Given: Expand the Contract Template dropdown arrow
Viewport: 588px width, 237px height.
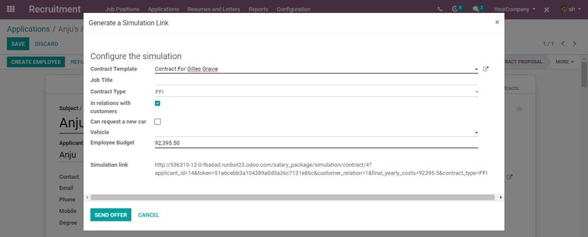Looking at the screenshot, I should tap(476, 69).
